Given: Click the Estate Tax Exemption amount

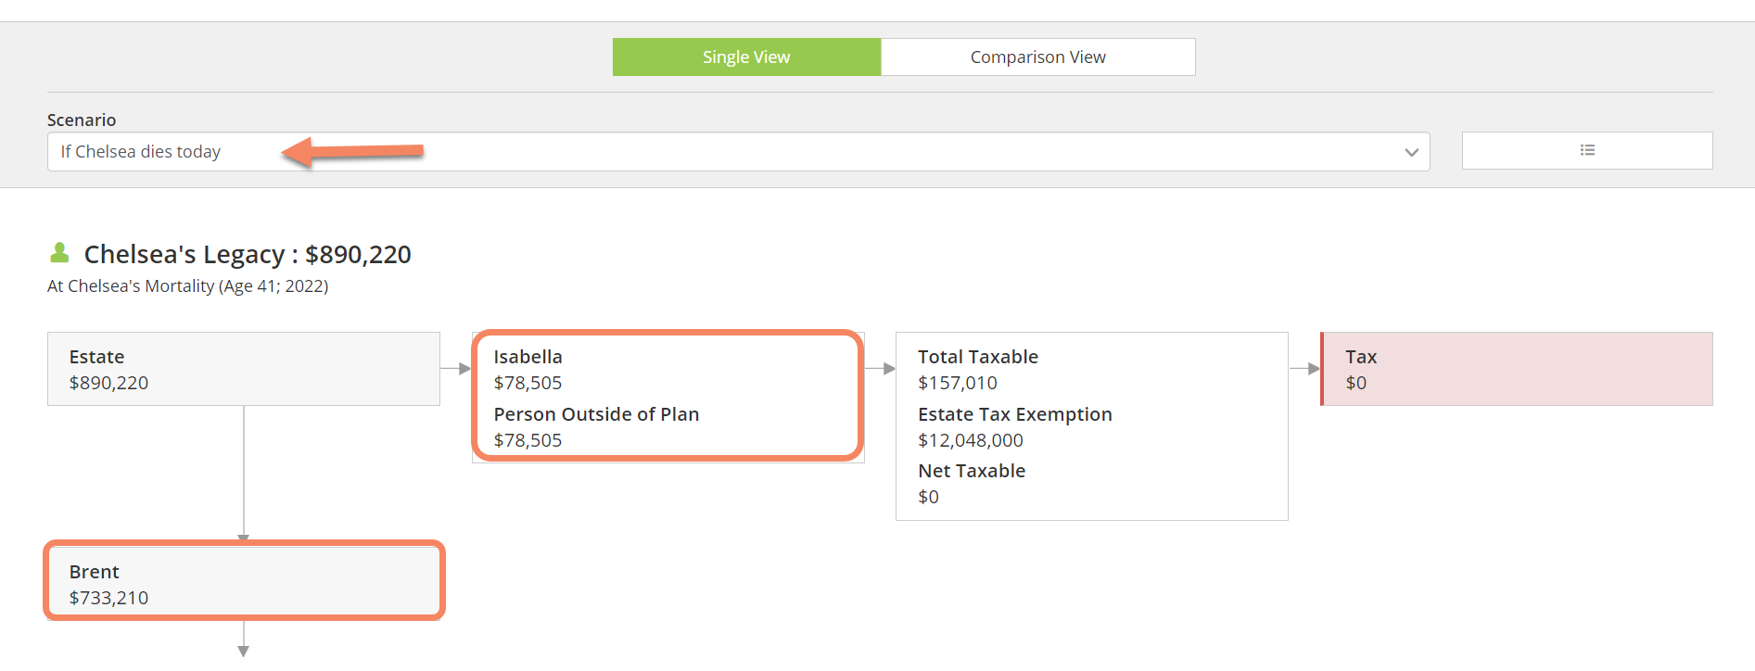Looking at the screenshot, I should point(971,440).
